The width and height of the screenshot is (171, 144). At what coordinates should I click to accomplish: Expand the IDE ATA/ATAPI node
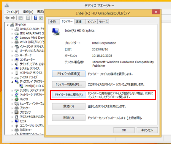pos(12,34)
